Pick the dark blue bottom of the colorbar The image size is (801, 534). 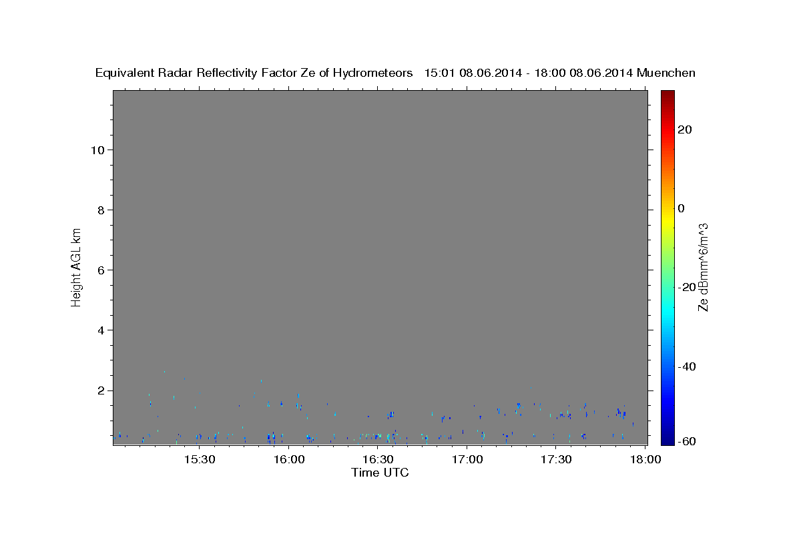(x=667, y=440)
